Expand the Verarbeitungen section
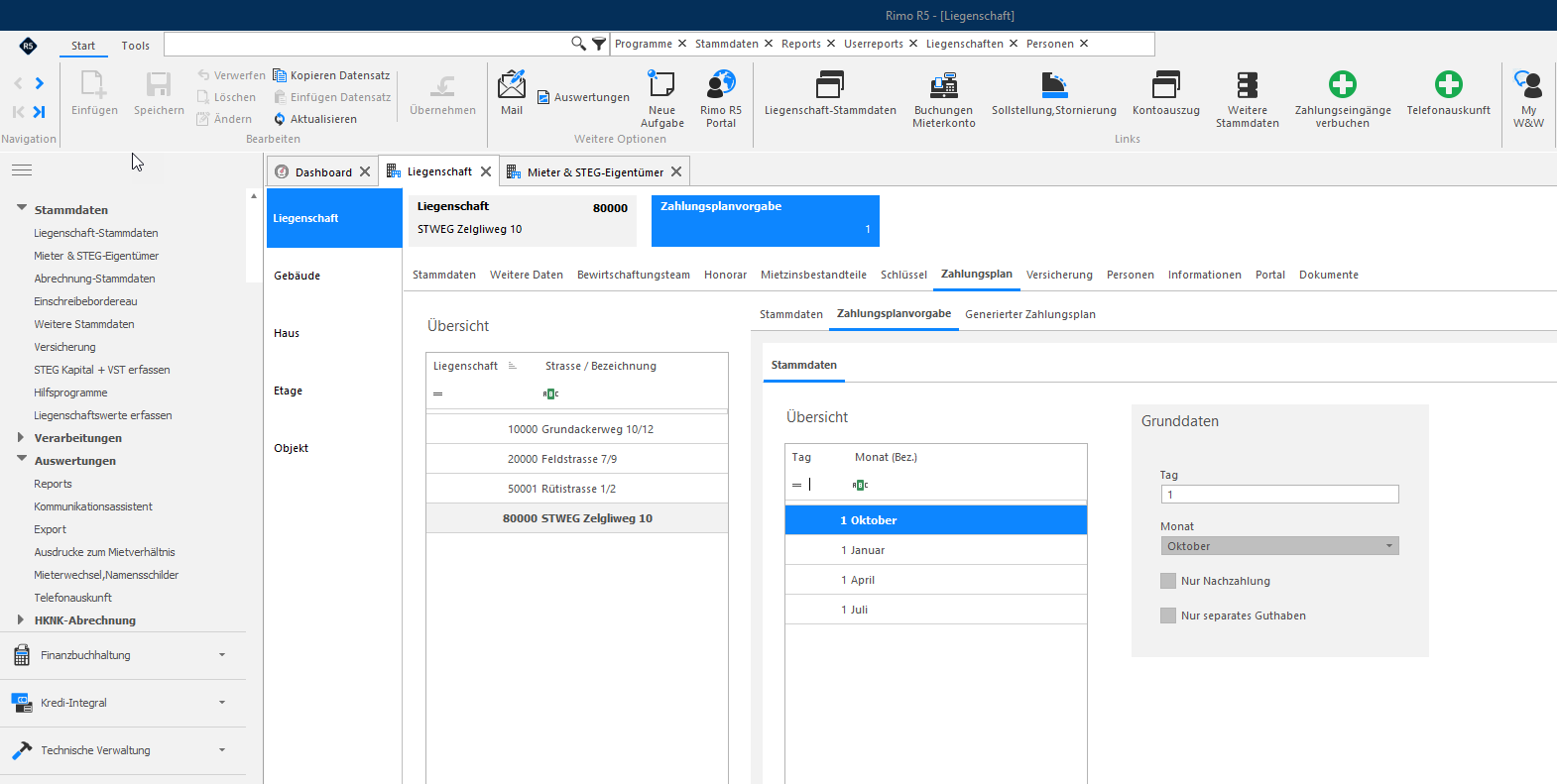 (22, 437)
